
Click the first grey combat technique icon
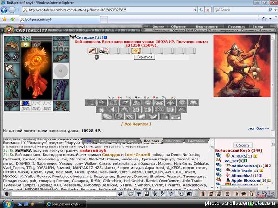(x=91, y=103)
